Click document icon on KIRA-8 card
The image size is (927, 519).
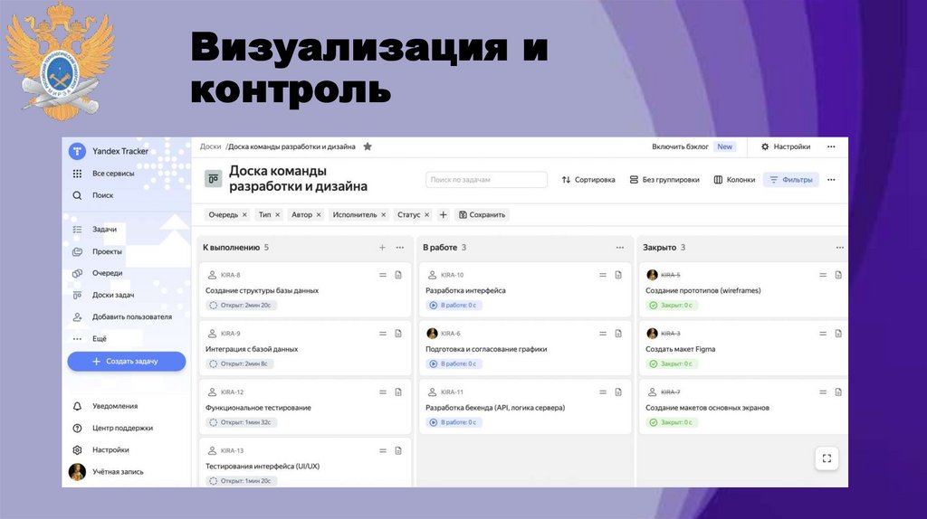coord(398,275)
